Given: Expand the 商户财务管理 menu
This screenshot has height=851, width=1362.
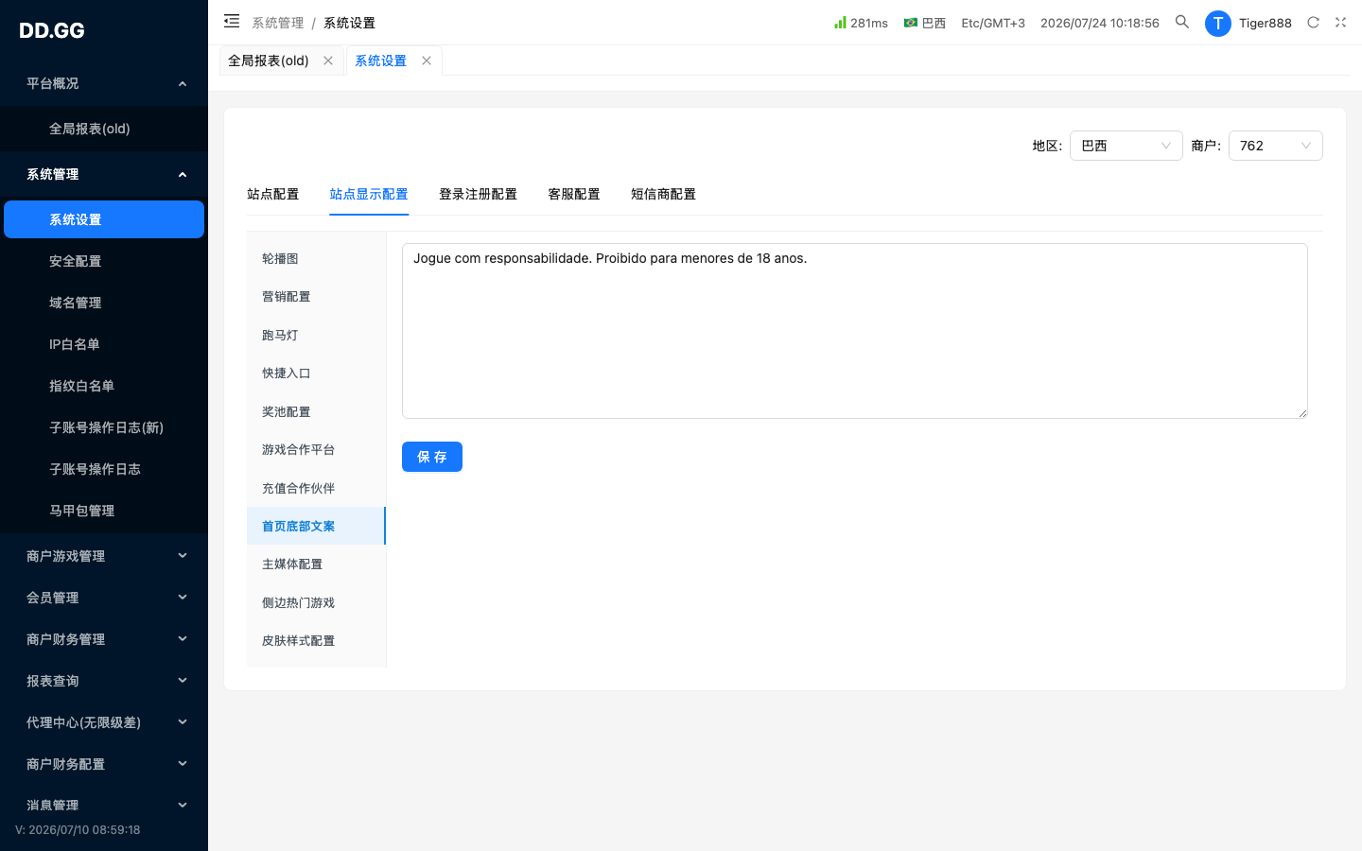Looking at the screenshot, I should click(x=104, y=639).
